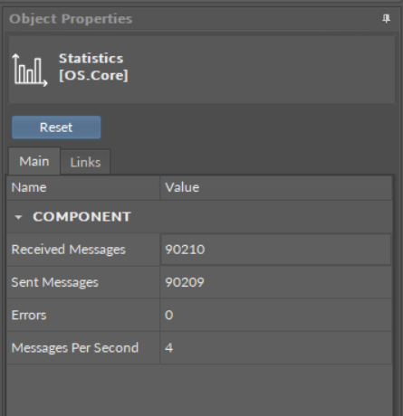
Task: Select the Received Messages row label
Action: point(69,250)
